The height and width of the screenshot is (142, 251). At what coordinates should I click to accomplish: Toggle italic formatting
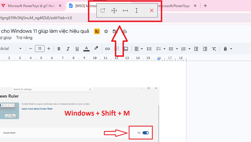click(68, 49)
